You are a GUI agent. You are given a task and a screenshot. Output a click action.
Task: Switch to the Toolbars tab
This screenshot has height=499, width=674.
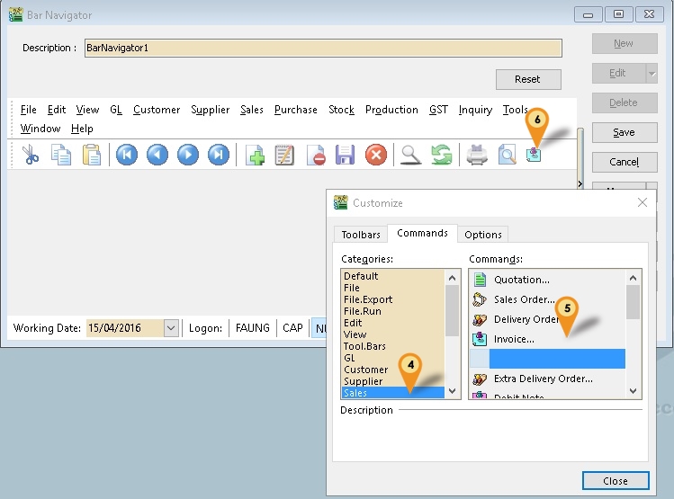[361, 235]
